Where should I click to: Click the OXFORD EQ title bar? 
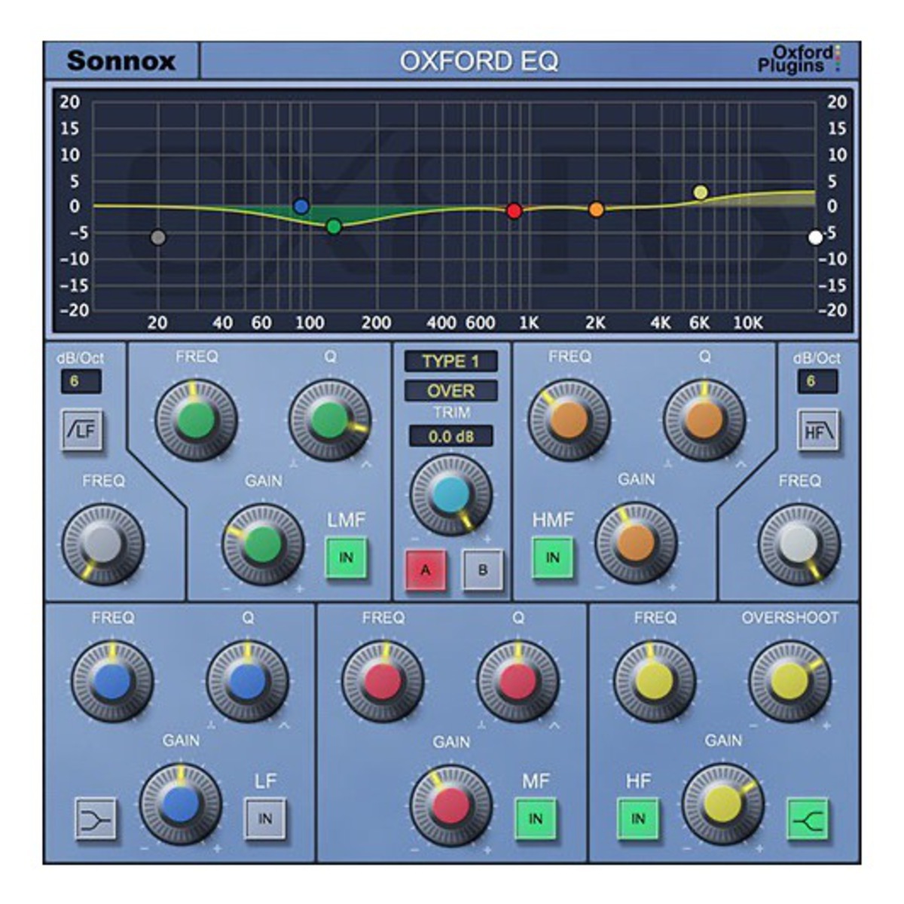479,60
